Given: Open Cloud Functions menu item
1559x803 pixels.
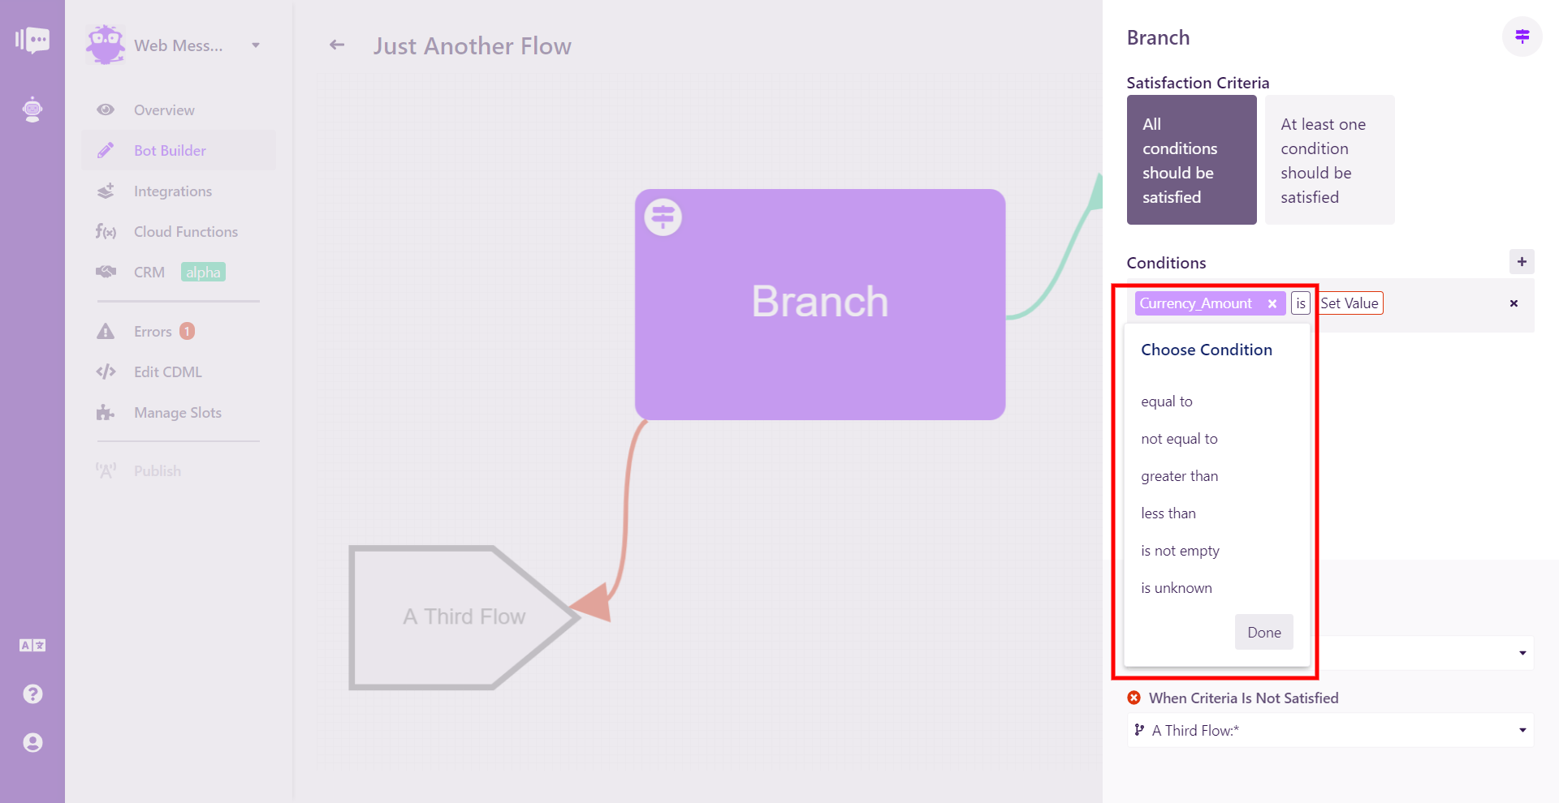Looking at the screenshot, I should [x=186, y=232].
